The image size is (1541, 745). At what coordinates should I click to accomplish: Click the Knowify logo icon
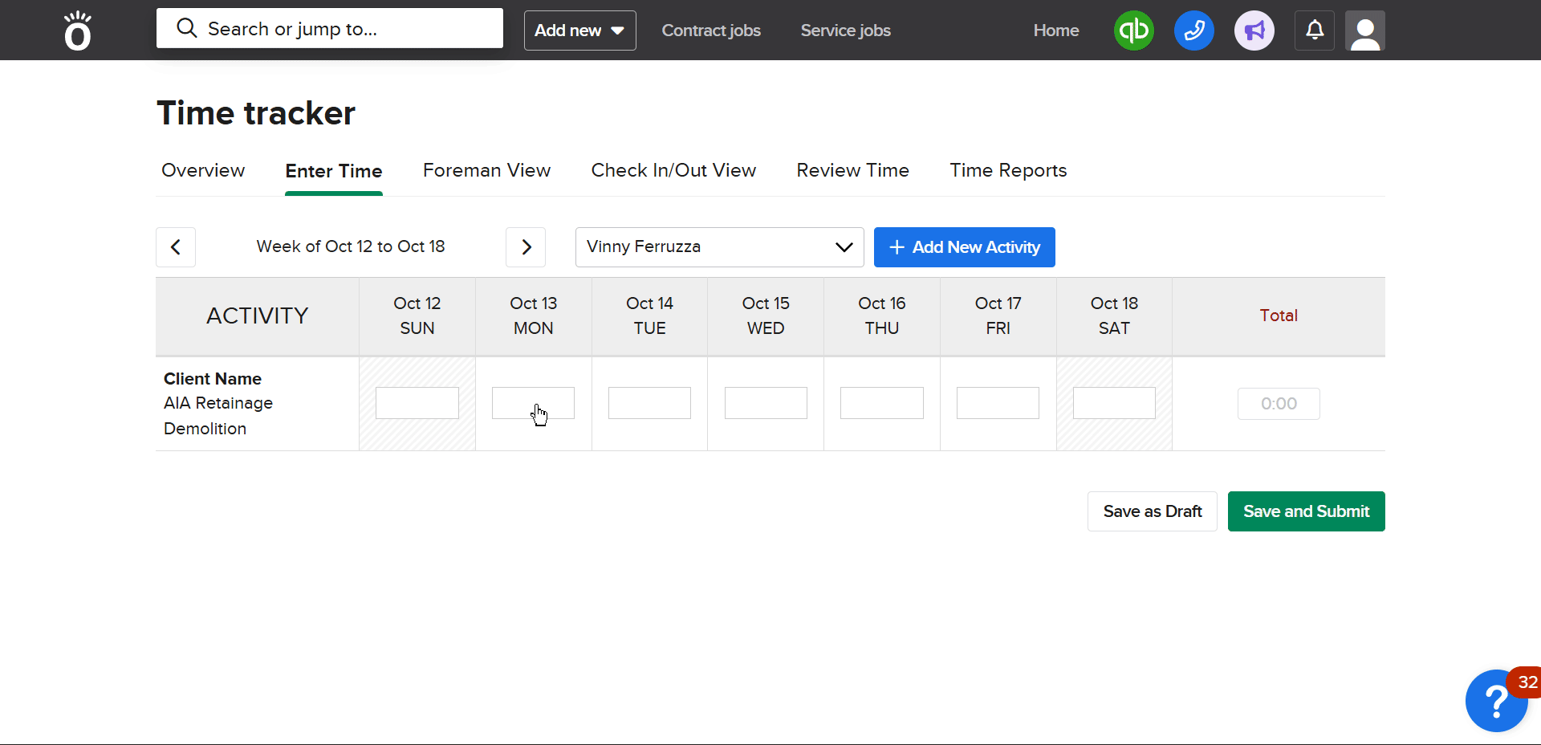click(x=78, y=31)
